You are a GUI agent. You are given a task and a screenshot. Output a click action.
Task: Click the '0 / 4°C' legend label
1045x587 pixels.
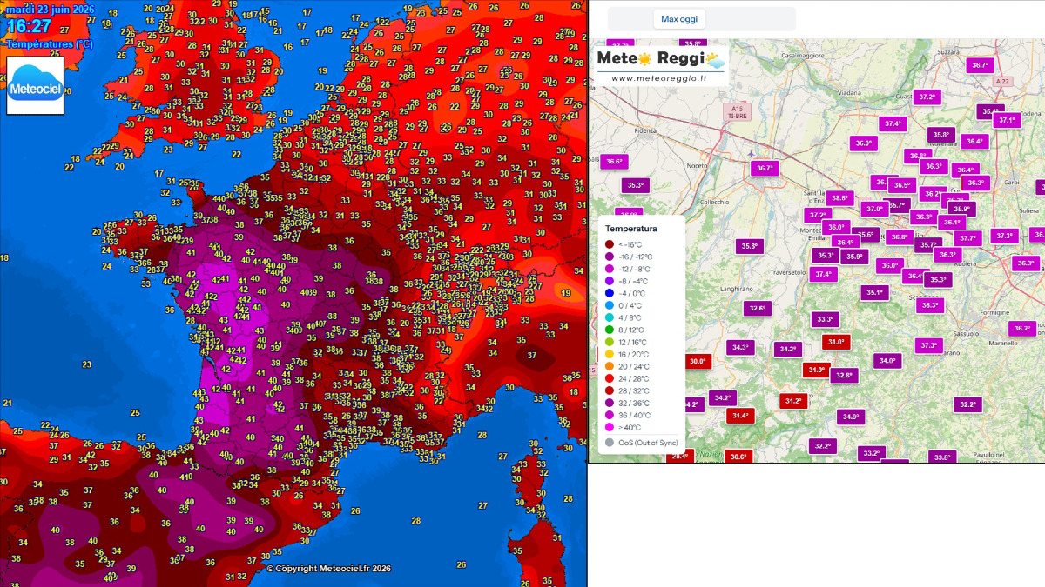point(630,305)
